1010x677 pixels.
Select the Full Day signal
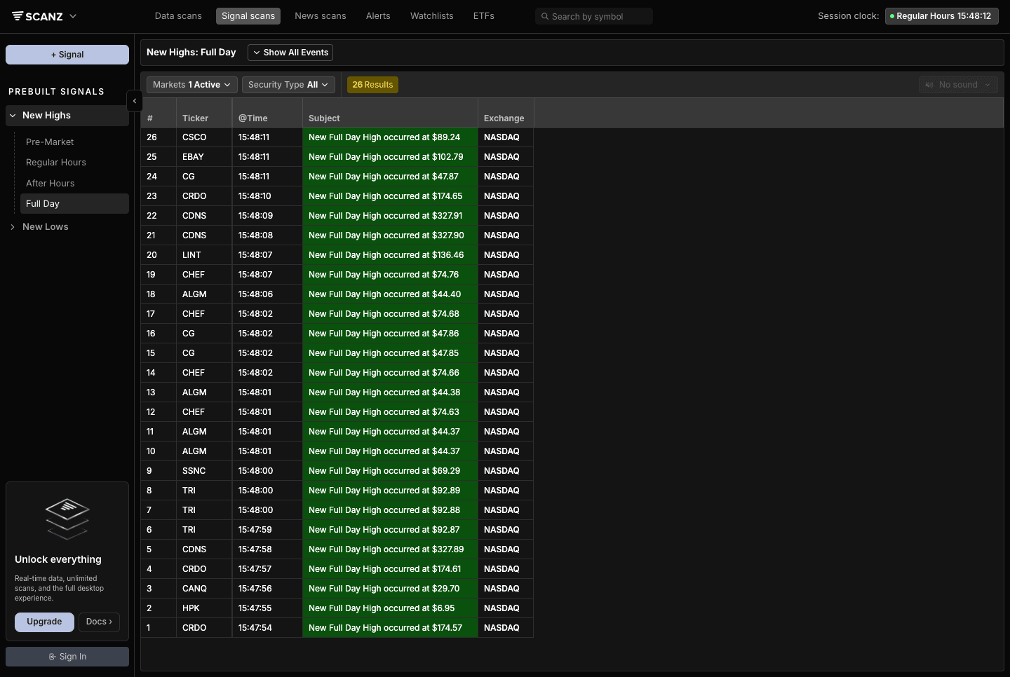(74, 204)
